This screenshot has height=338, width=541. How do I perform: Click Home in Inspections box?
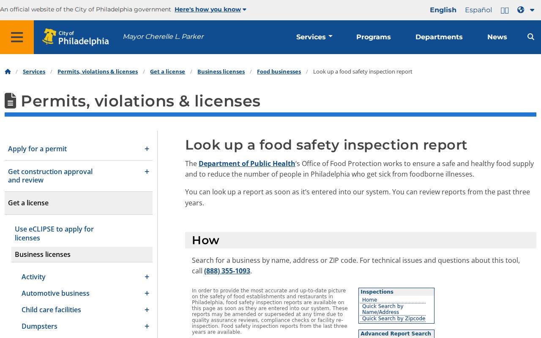tap(369, 300)
